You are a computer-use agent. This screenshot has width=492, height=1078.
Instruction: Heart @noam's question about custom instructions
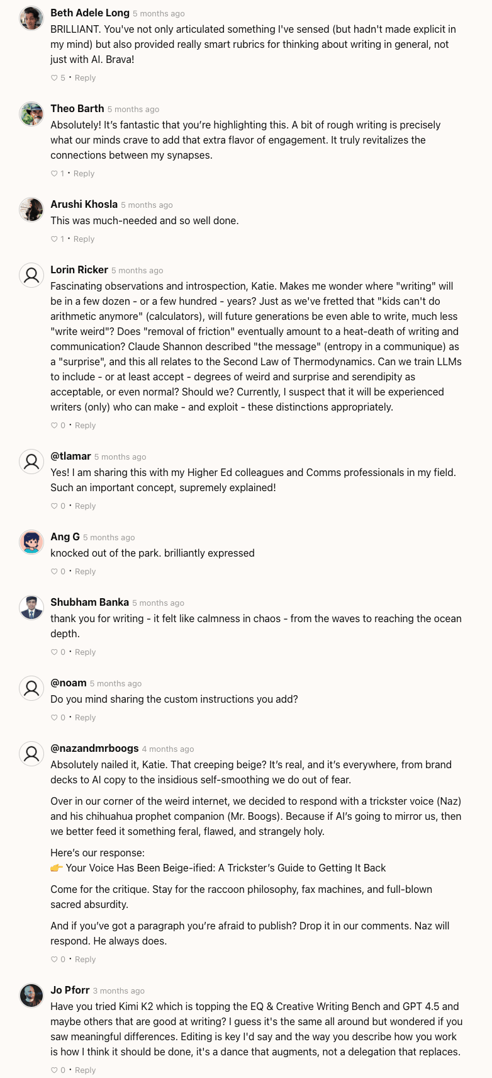pos(54,718)
